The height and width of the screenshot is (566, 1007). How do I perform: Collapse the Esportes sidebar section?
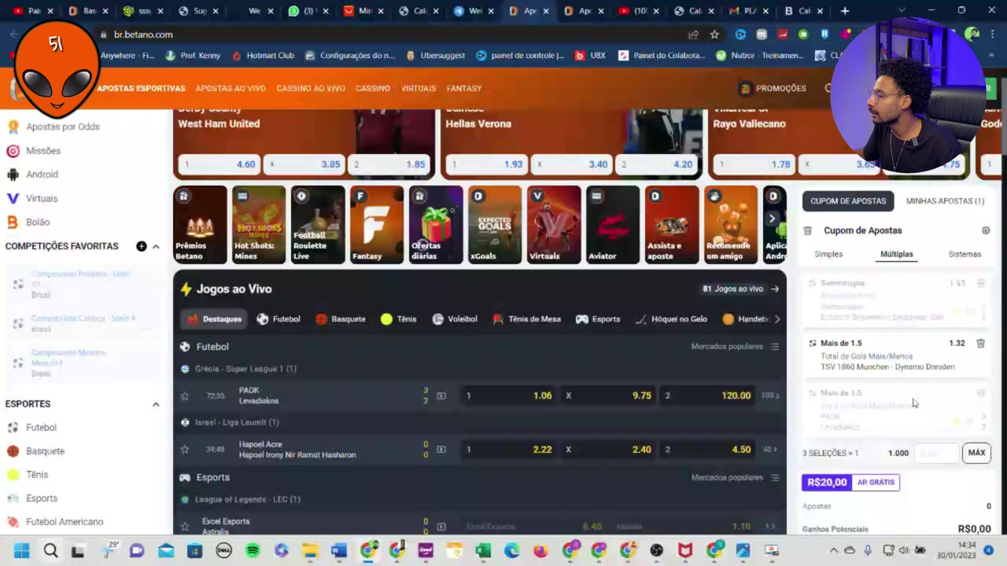coord(156,404)
